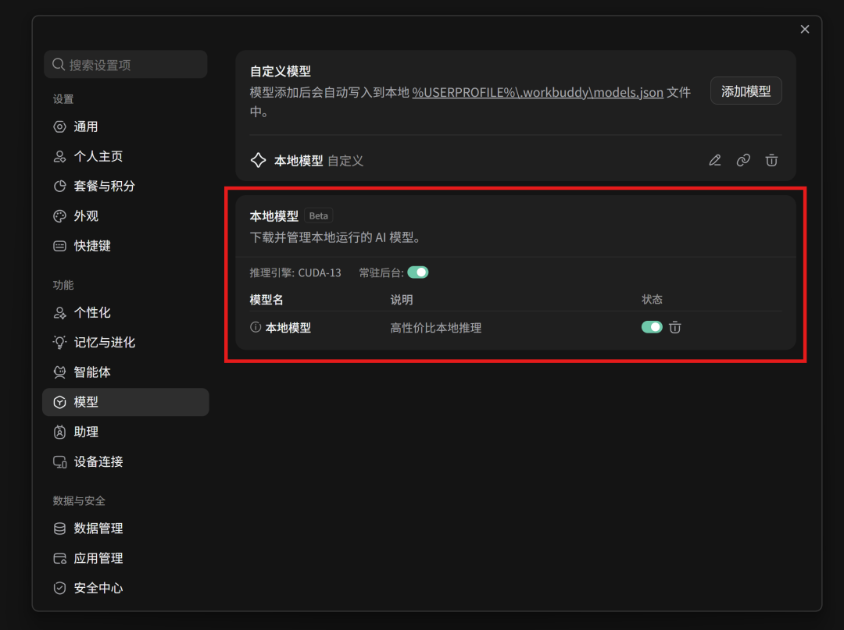
Task: Click the 个人主页 person icon
Action: pos(59,156)
